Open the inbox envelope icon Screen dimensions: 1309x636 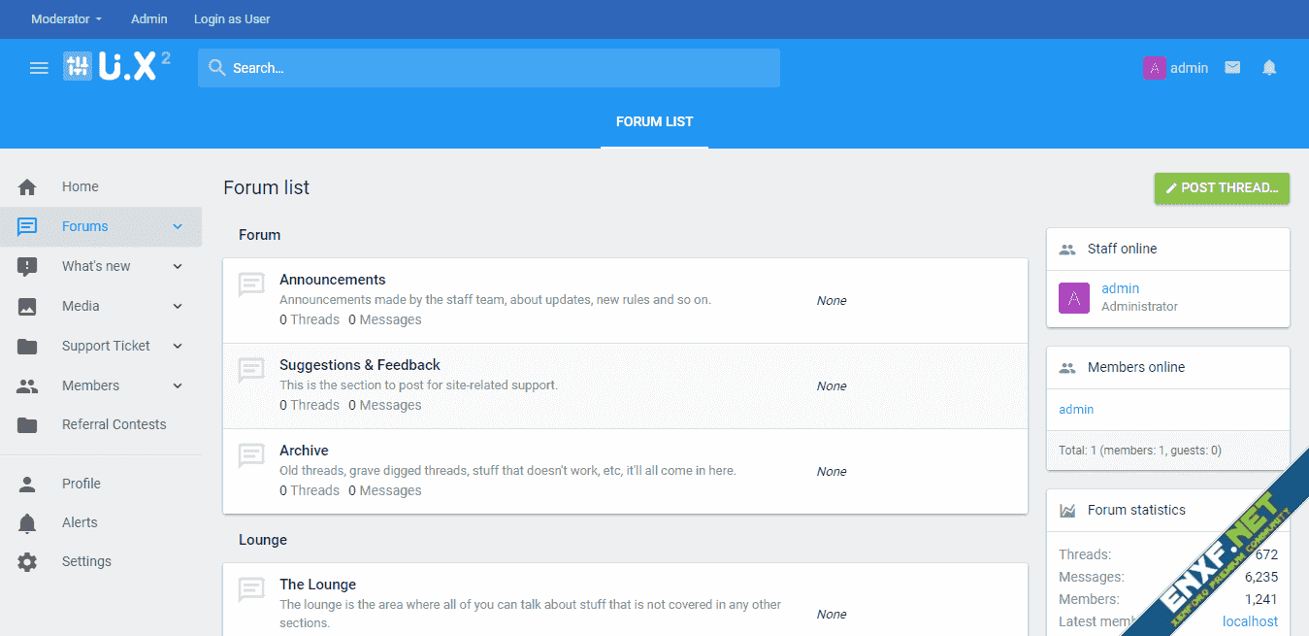click(1232, 68)
